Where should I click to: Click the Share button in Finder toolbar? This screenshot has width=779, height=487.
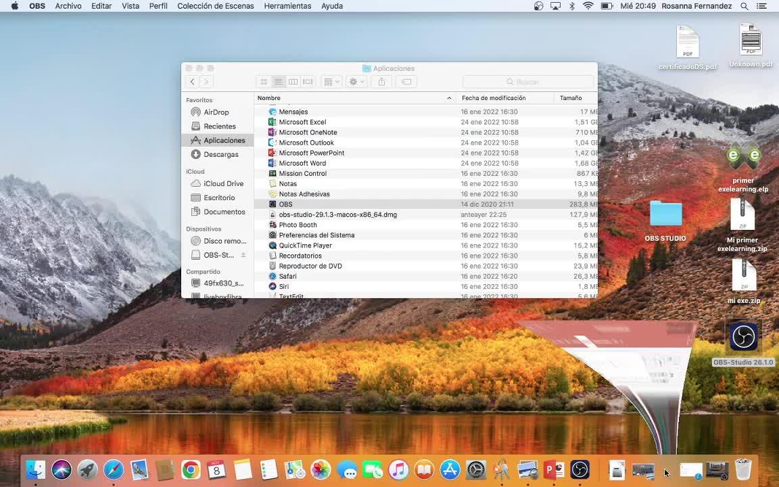coord(381,81)
